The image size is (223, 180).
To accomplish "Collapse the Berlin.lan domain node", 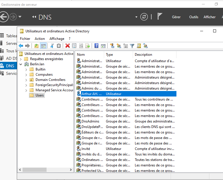I will [x=21, y=64].
